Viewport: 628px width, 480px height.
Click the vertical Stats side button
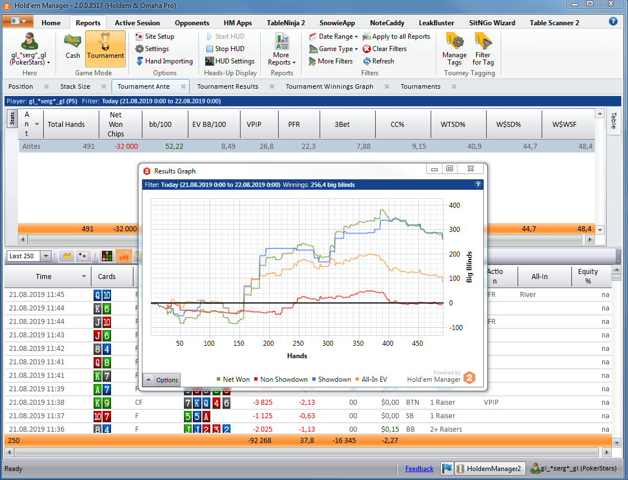pos(12,119)
